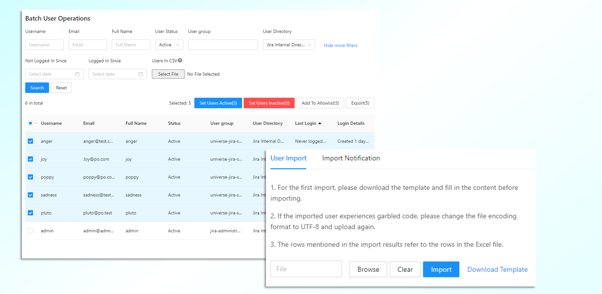The width and height of the screenshot is (602, 294).
Task: Switch to the User Import tab
Action: click(x=288, y=158)
